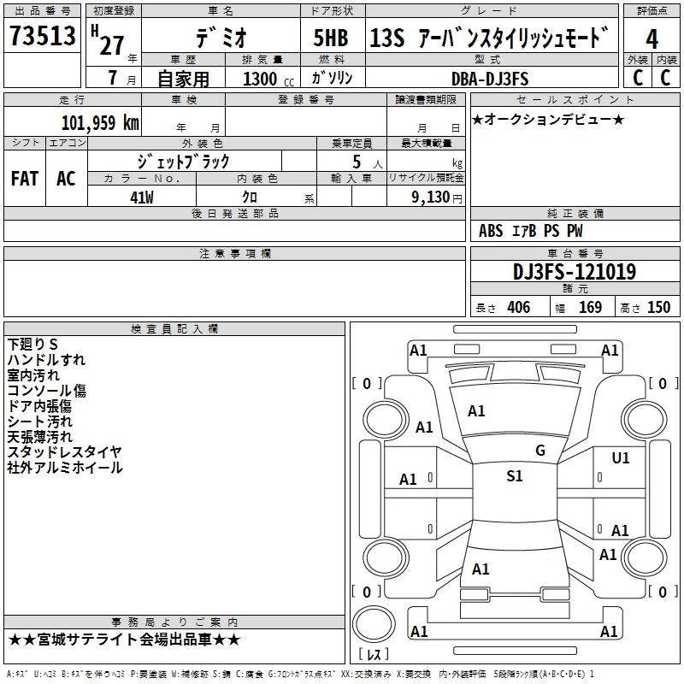The image size is (684, 684).
Task: Select the color number 41W
Action: pyautogui.click(x=142, y=198)
